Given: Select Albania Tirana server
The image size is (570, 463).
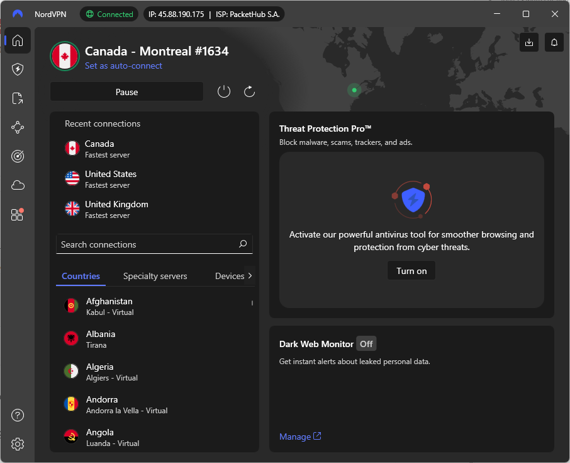Looking at the screenshot, I should click(155, 339).
